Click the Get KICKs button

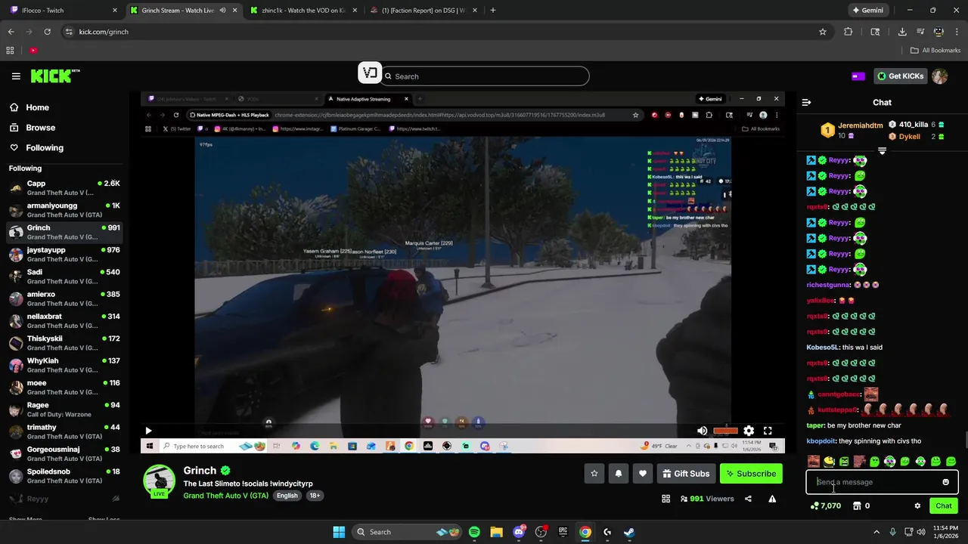[x=899, y=76]
